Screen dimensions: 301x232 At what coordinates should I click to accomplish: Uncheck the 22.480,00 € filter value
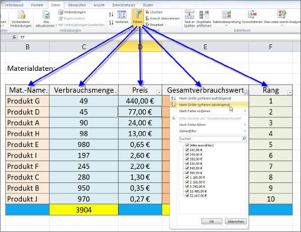pyautogui.click(x=187, y=191)
